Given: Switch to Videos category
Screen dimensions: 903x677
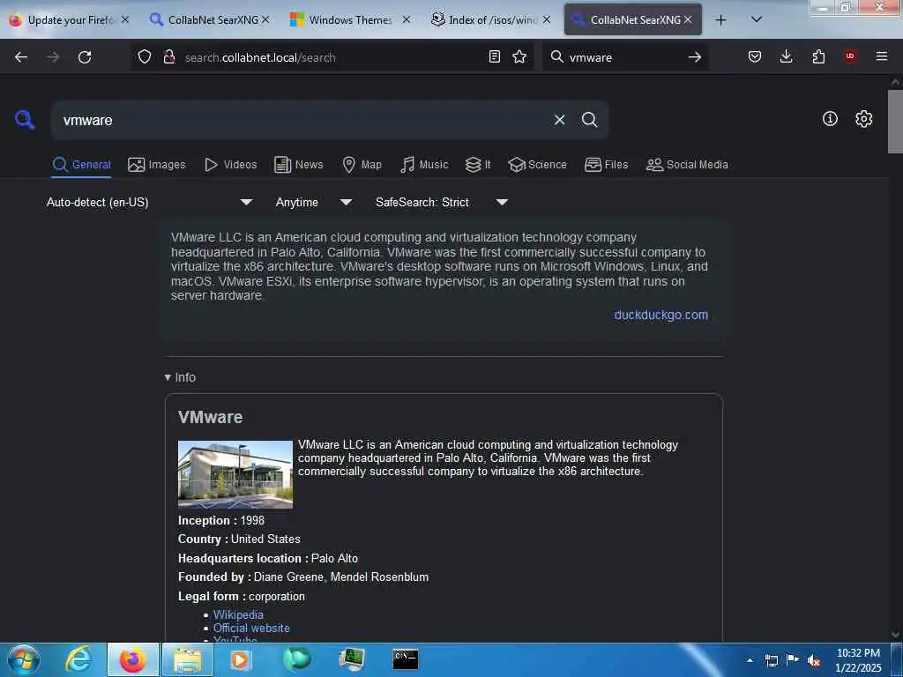Looking at the screenshot, I should coord(230,165).
